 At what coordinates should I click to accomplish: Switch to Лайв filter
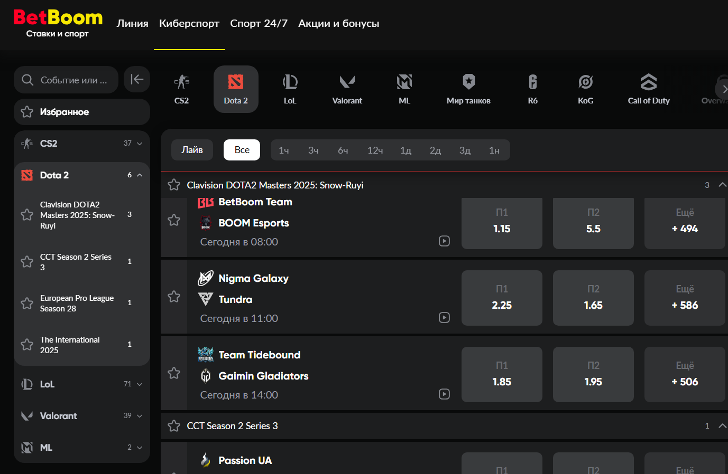coord(192,150)
